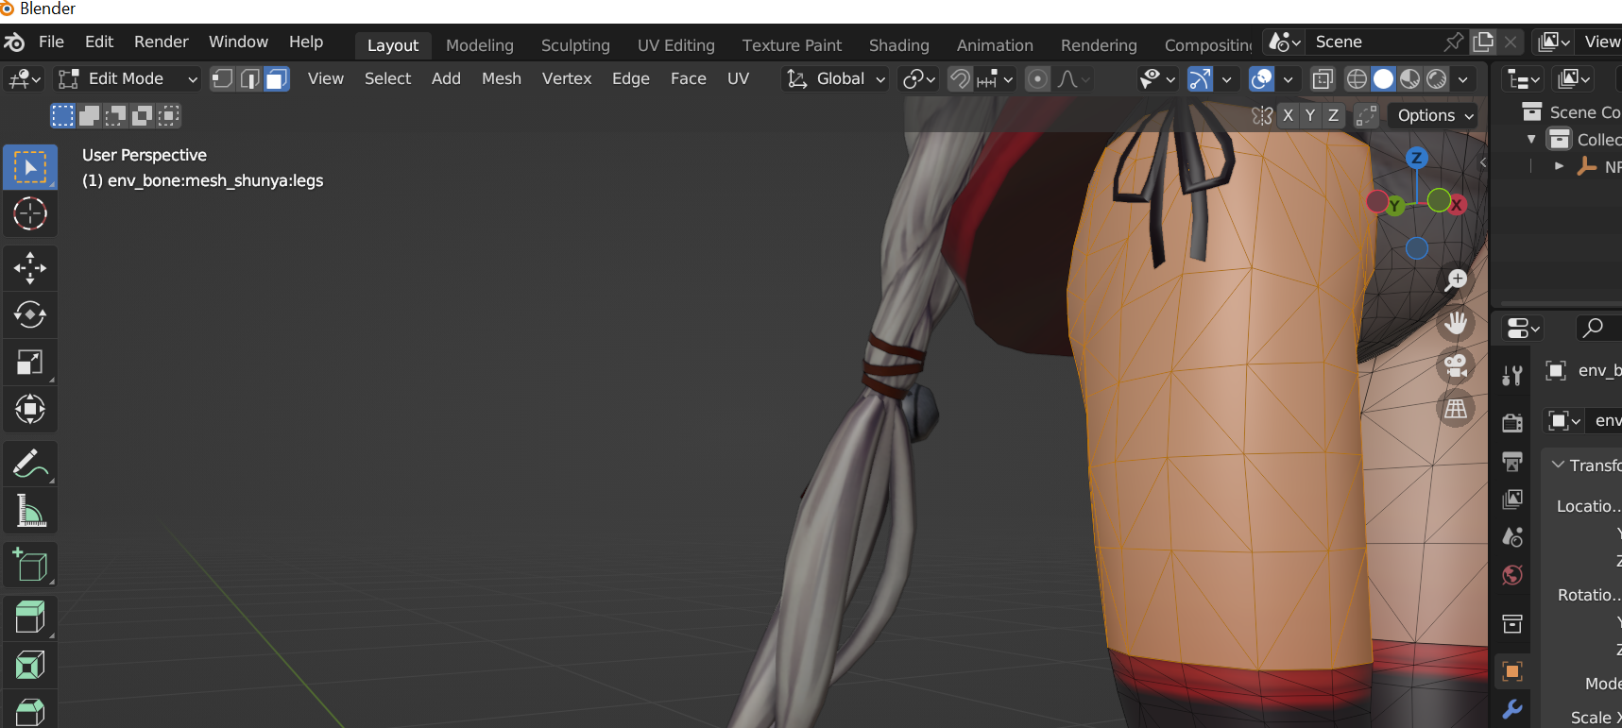Open the Options dropdown
Image resolution: width=1622 pixels, height=728 pixels.
[1434, 115]
